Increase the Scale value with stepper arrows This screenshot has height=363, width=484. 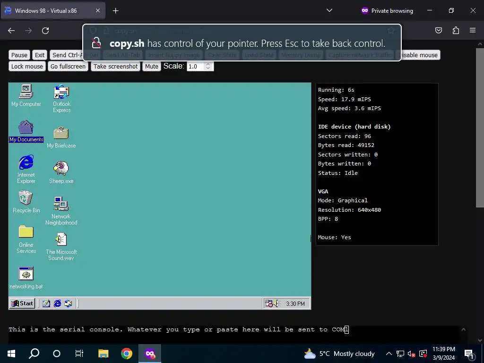tap(208, 64)
